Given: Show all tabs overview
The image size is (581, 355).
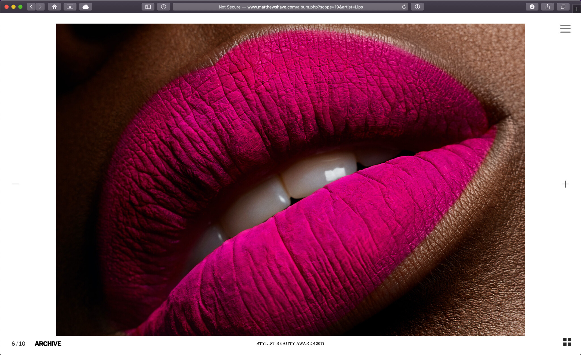Looking at the screenshot, I should [x=563, y=7].
